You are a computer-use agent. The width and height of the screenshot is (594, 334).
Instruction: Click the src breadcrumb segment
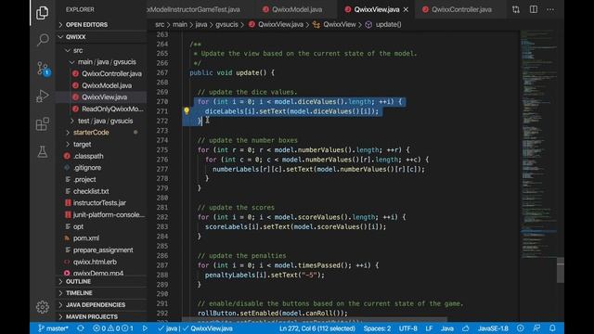click(x=160, y=25)
